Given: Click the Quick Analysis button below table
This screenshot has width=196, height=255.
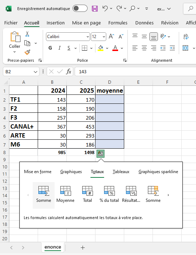Looking at the screenshot, I should [x=101, y=153].
